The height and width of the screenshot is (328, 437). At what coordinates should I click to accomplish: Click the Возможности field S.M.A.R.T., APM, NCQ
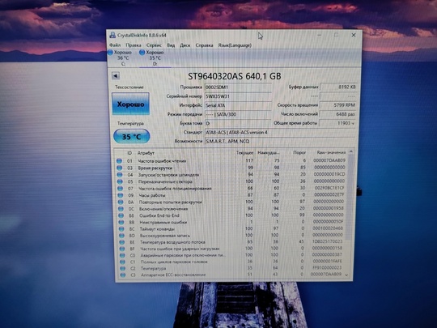point(280,141)
